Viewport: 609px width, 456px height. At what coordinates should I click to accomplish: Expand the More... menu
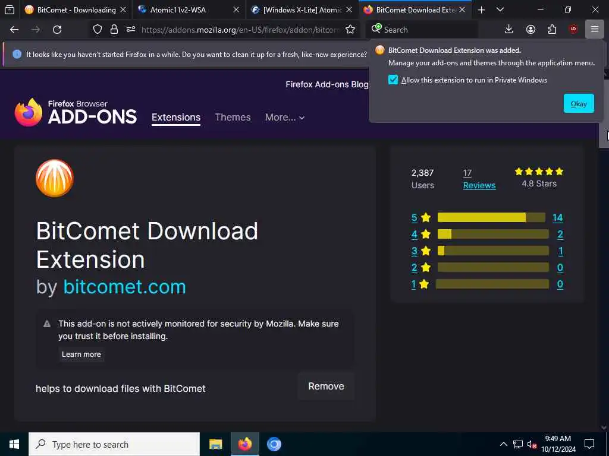[285, 117]
